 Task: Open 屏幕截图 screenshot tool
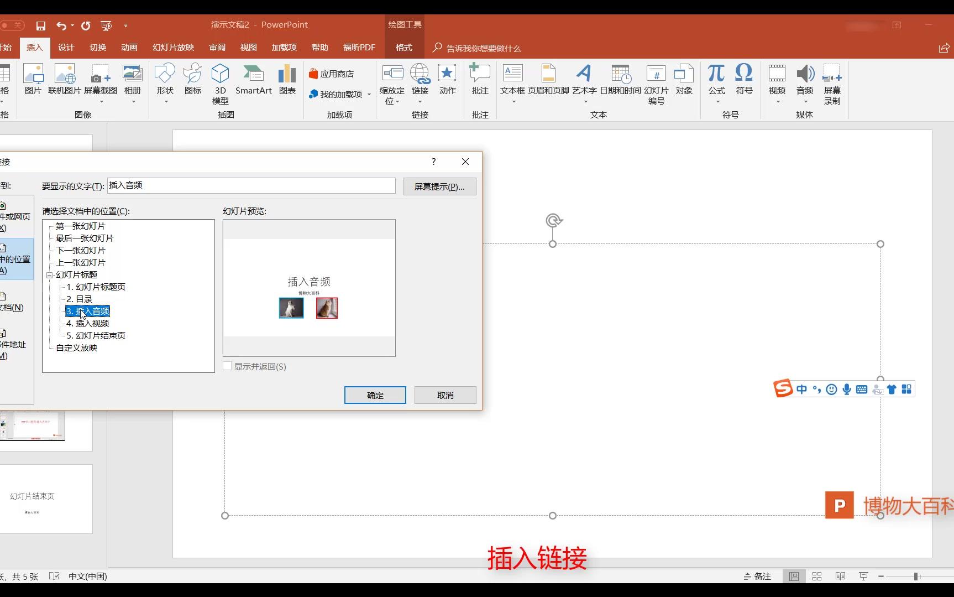coord(101,84)
